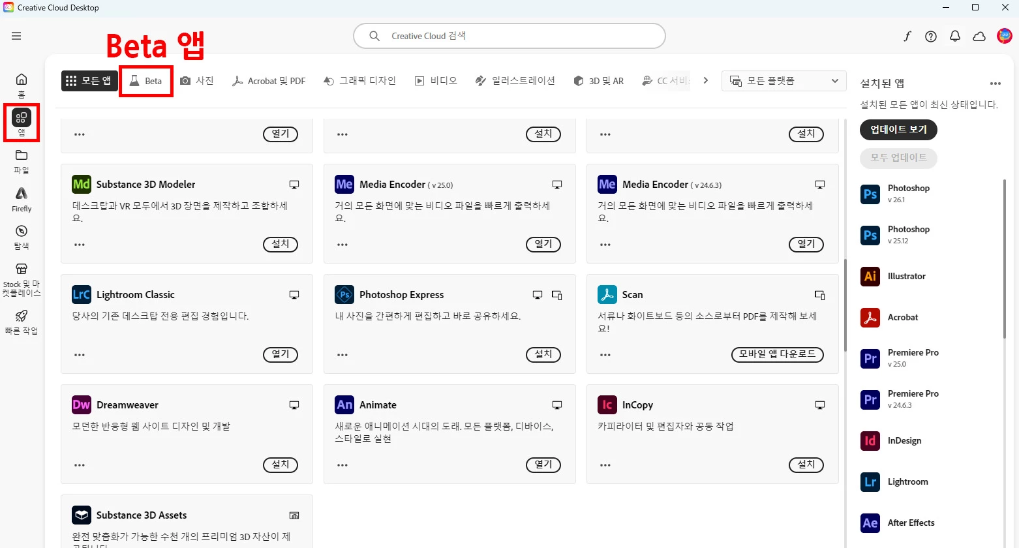Click the Photoshop Express app icon

click(344, 294)
